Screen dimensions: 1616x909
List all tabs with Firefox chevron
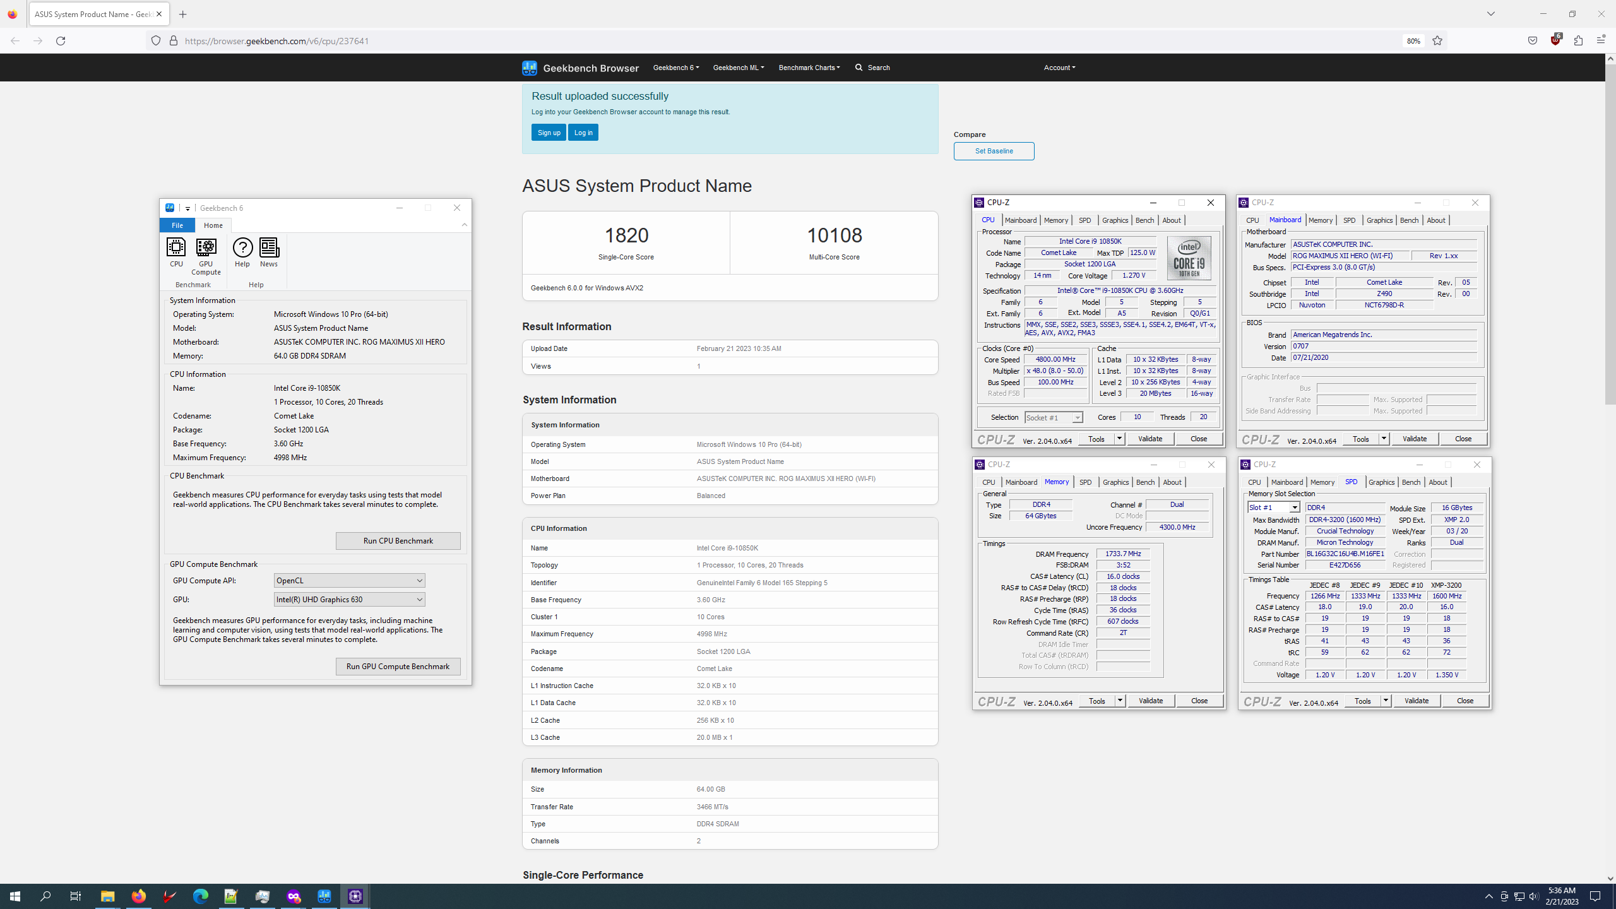pos(1491,14)
